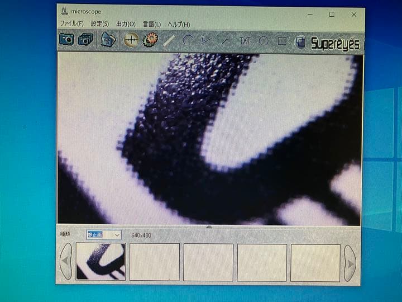Click the live microscope preview image
This screenshot has width=402, height=302.
(x=210, y=139)
